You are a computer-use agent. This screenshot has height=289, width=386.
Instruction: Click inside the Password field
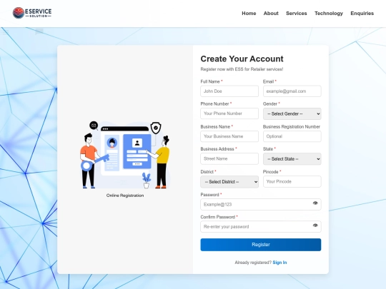point(261,205)
